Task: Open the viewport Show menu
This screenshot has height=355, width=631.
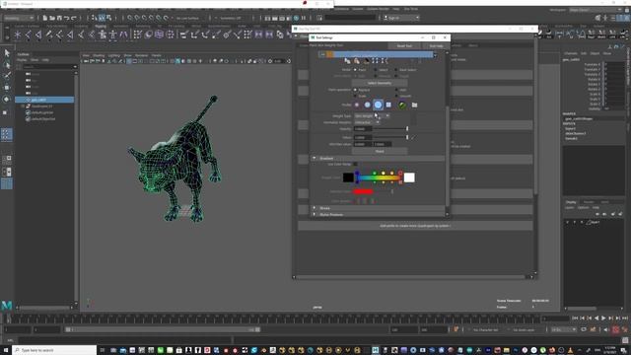Action: 127,55
